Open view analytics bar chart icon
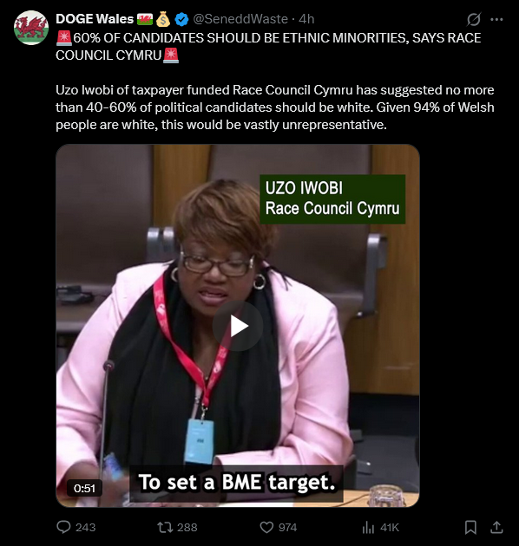Viewport: 519px width, 546px height. pyautogui.click(x=368, y=528)
